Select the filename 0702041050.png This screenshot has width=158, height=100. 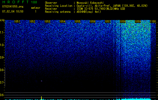13,6
